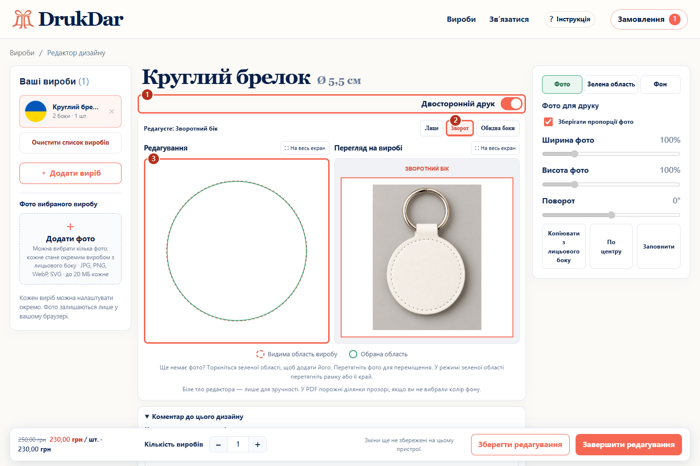Remove the Круглий брелок item with X
This screenshot has height=466, width=700.
[x=112, y=111]
